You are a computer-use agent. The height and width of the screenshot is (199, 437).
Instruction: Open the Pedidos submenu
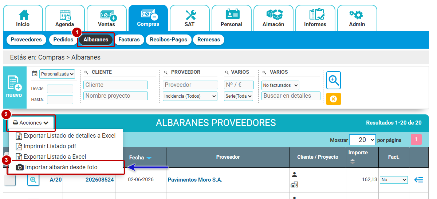pos(63,40)
